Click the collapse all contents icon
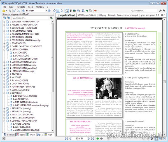Image resolution: width=168 pixels, height=142 pixels. (x=8, y=18)
